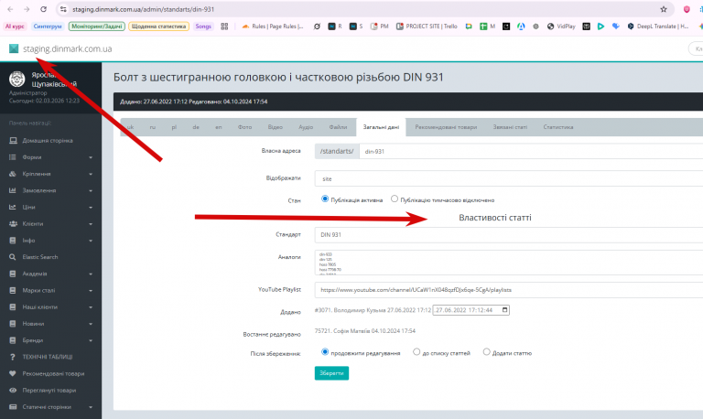
Task: Select Публікація тимчасово відключено radio
Action: click(395, 199)
